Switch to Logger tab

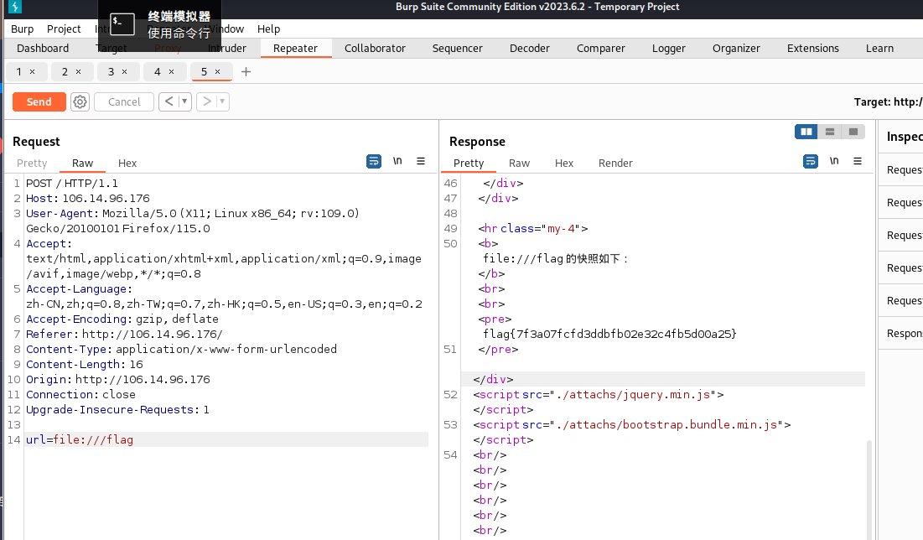point(669,49)
